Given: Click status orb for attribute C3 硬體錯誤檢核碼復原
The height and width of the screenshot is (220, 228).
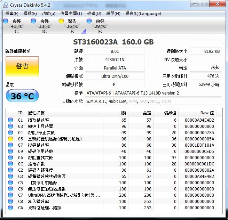Looking at the screenshot, I should click(10, 176).
